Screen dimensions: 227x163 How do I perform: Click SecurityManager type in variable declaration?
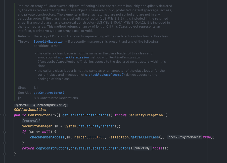37,126
